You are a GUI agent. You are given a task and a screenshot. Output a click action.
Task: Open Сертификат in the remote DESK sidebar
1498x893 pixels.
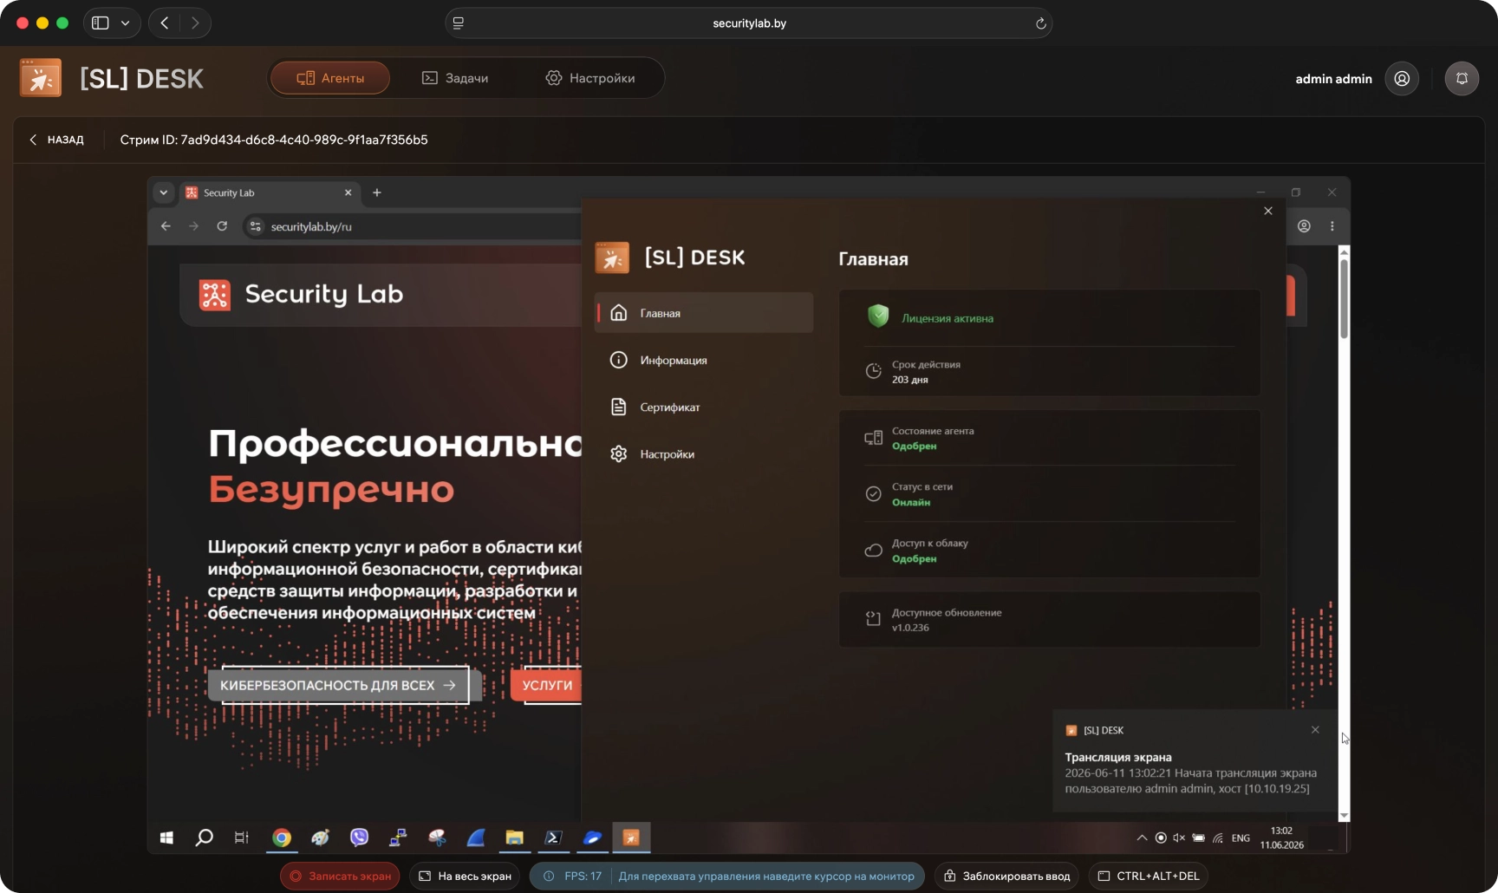pos(704,407)
